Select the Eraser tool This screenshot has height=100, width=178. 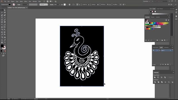[x=5, y=22]
